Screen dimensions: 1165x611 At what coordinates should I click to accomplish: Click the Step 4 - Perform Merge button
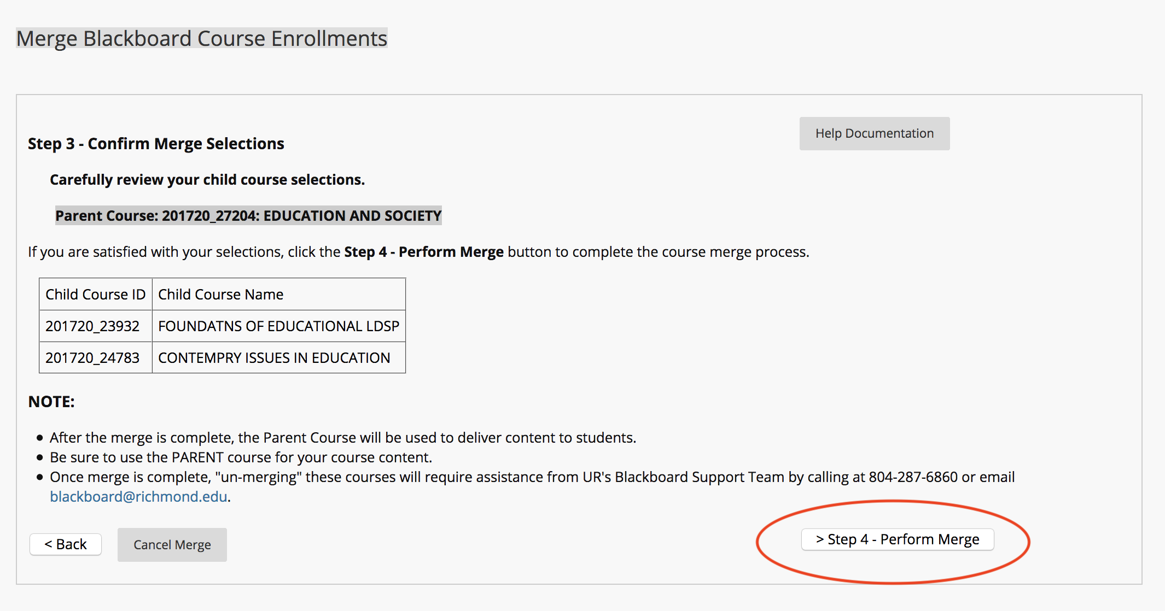(x=897, y=539)
